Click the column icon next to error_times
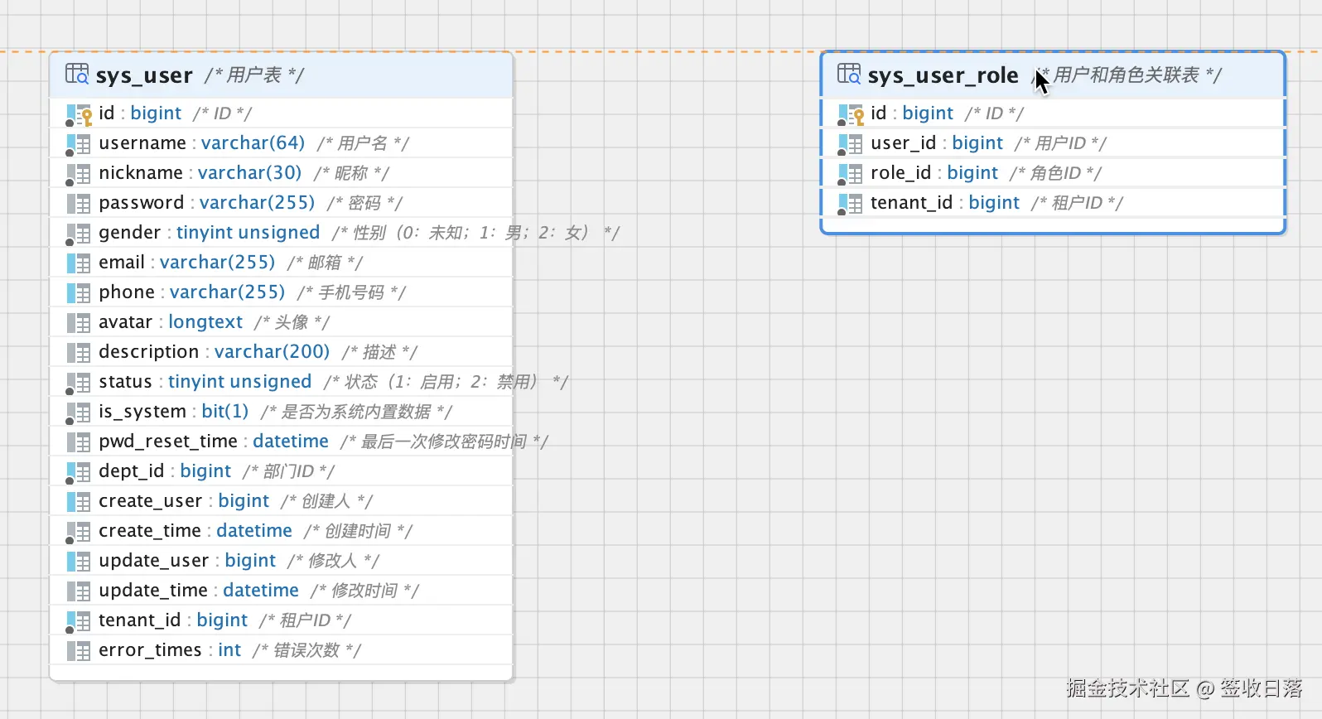1322x719 pixels. [x=79, y=651]
